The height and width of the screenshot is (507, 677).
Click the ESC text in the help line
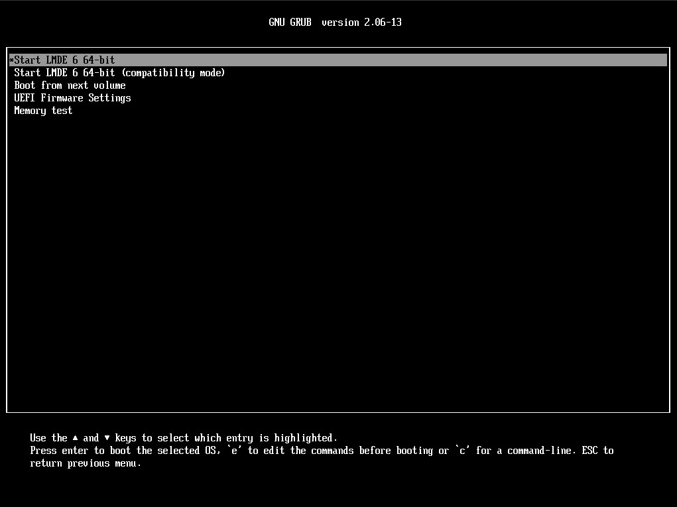[589, 451]
